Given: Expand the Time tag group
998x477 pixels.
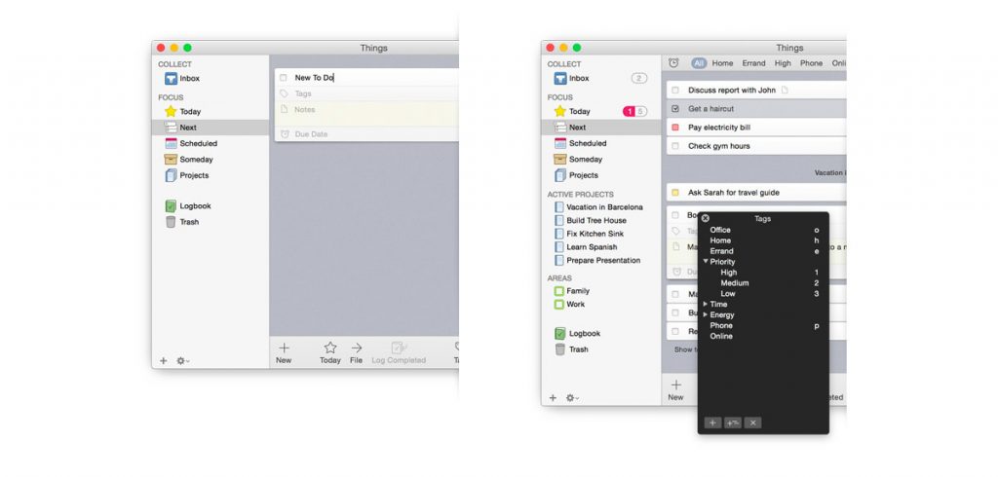Looking at the screenshot, I should pyautogui.click(x=706, y=304).
